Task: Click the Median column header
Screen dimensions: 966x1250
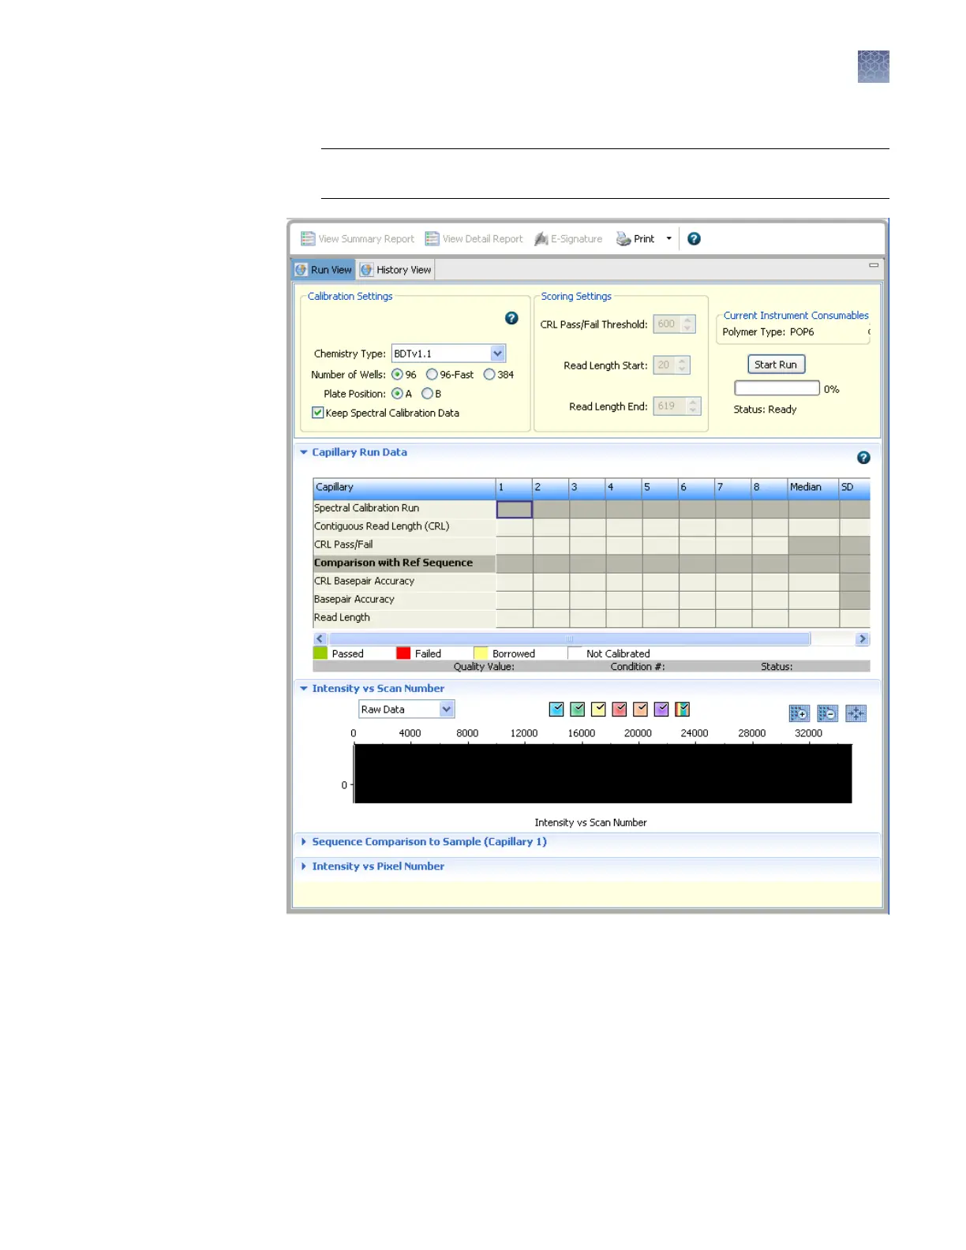Action: click(x=813, y=488)
